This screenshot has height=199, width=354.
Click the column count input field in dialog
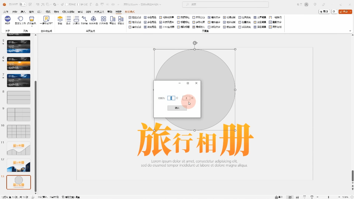tap(186, 98)
